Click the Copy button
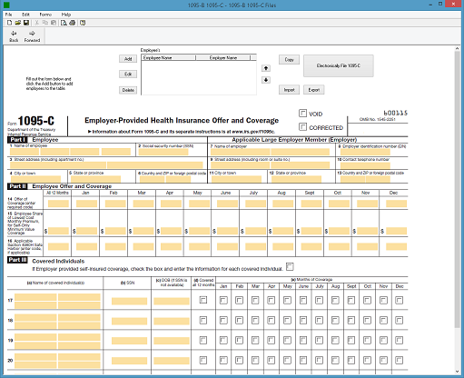 click(x=289, y=60)
